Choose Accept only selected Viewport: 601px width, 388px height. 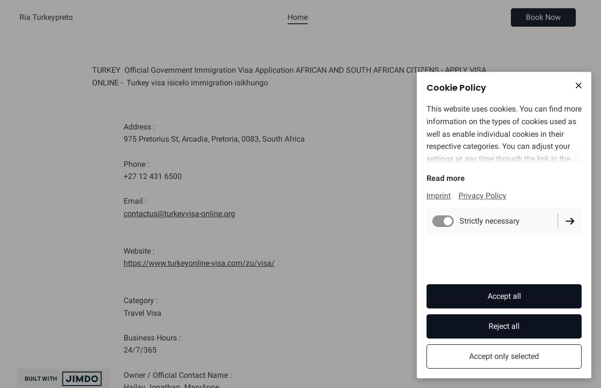click(504, 356)
